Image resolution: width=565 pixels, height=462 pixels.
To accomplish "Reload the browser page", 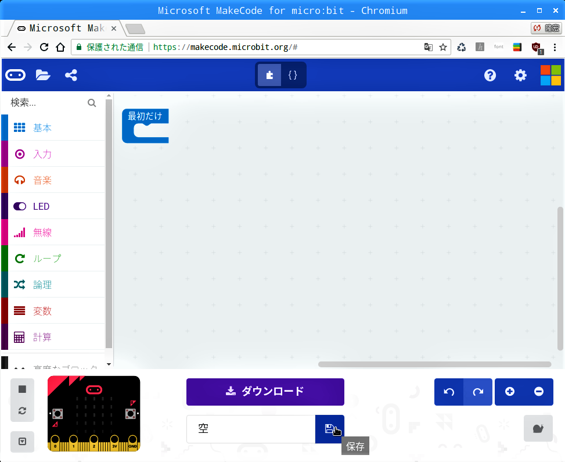I will (x=44, y=47).
